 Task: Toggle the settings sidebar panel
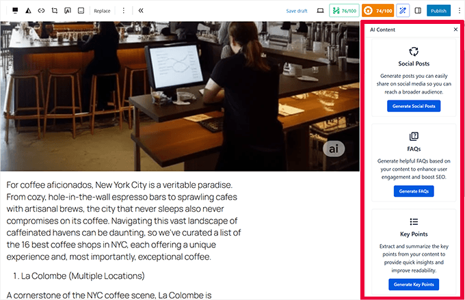(x=418, y=11)
